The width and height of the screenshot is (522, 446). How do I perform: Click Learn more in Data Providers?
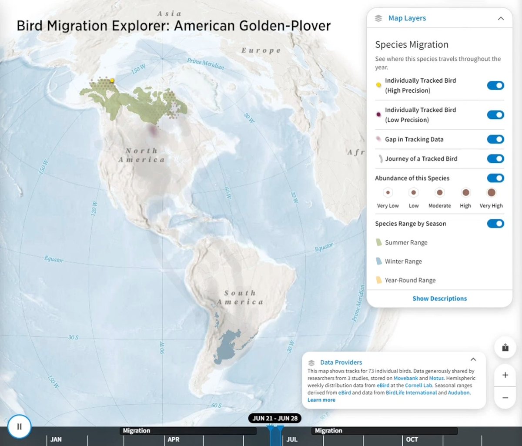click(321, 400)
